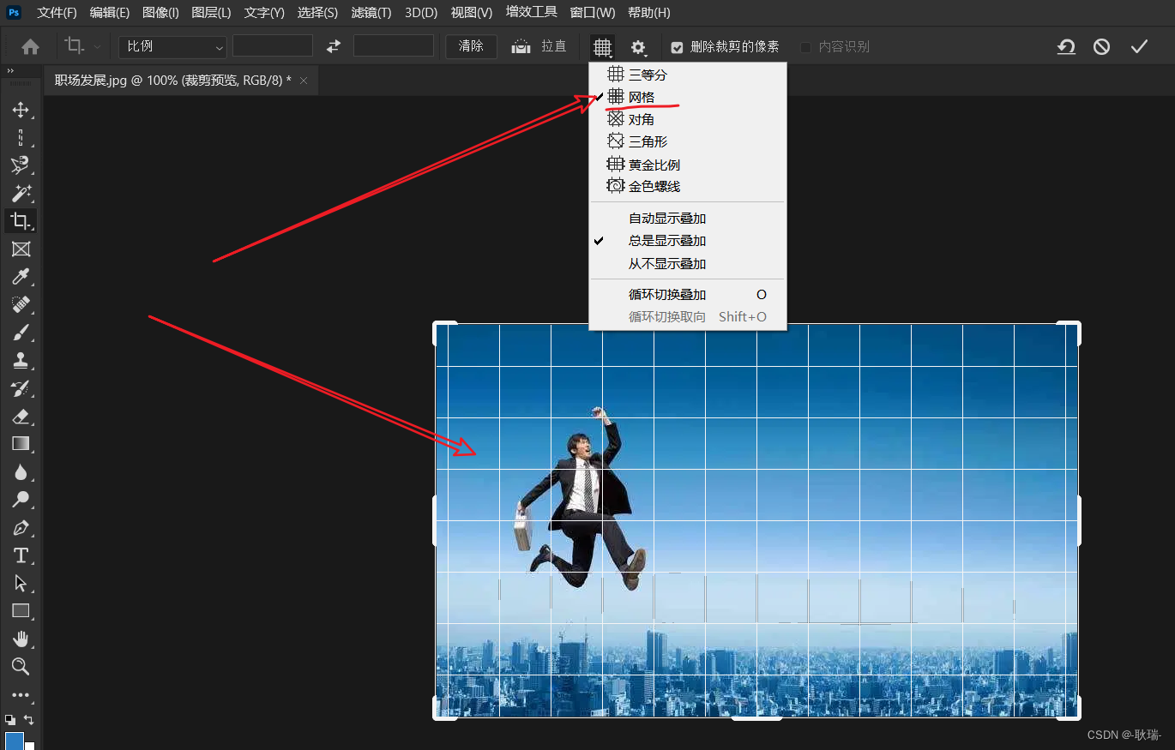The image size is (1175, 750).
Task: Swap foreground and background colors
Action: pos(29,720)
